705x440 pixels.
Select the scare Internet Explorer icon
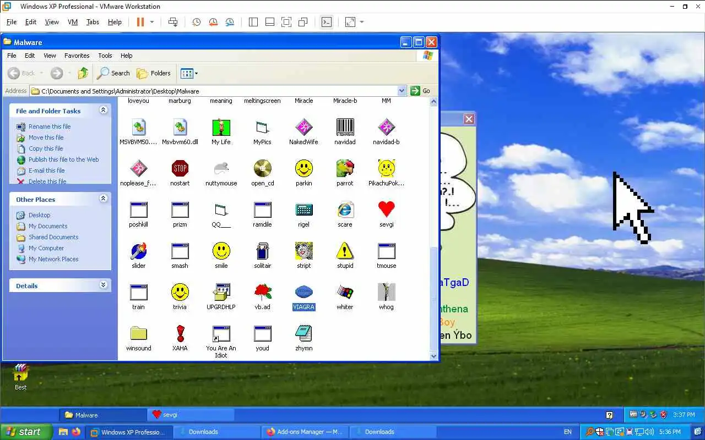pyautogui.click(x=345, y=210)
